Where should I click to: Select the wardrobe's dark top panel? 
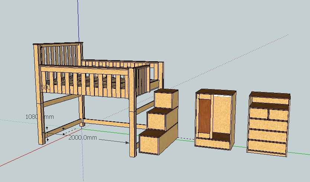click(x=216, y=92)
